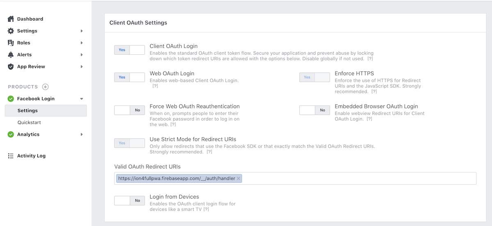Add a product with the plus icon
The image size is (492, 226).
(x=46, y=87)
